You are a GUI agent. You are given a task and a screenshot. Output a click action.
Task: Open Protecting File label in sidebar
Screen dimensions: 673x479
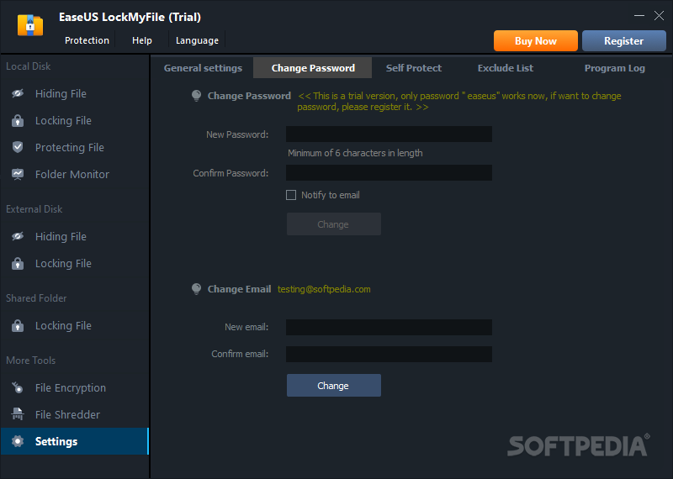pyautogui.click(x=70, y=148)
